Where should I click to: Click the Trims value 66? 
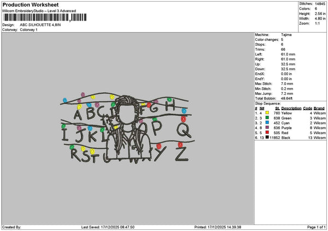tap(283, 50)
